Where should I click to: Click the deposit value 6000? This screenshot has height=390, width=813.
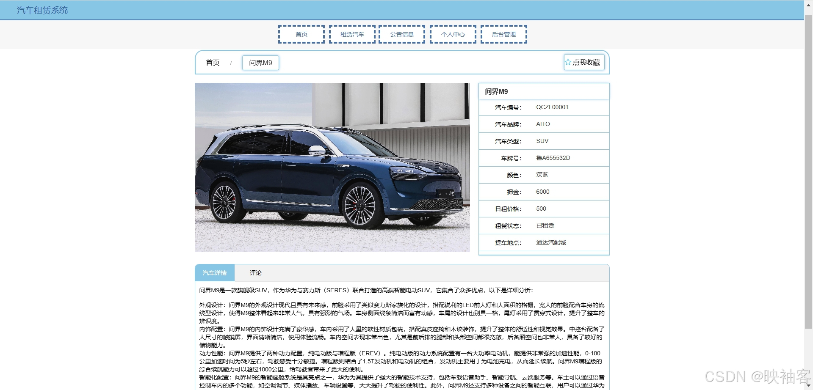[x=542, y=192]
